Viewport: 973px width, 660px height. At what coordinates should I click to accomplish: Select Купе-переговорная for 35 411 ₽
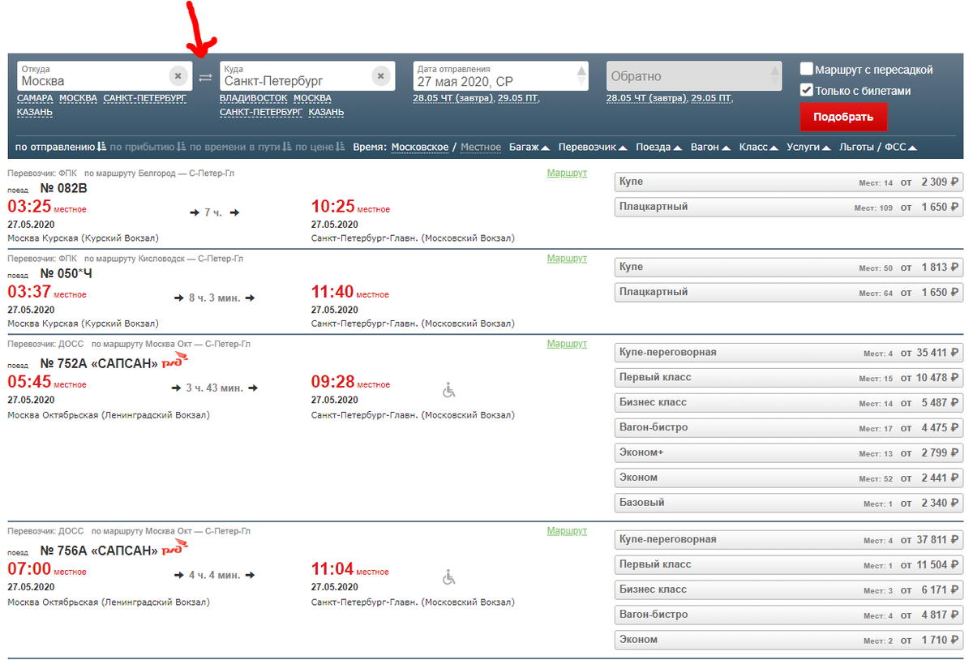click(789, 353)
